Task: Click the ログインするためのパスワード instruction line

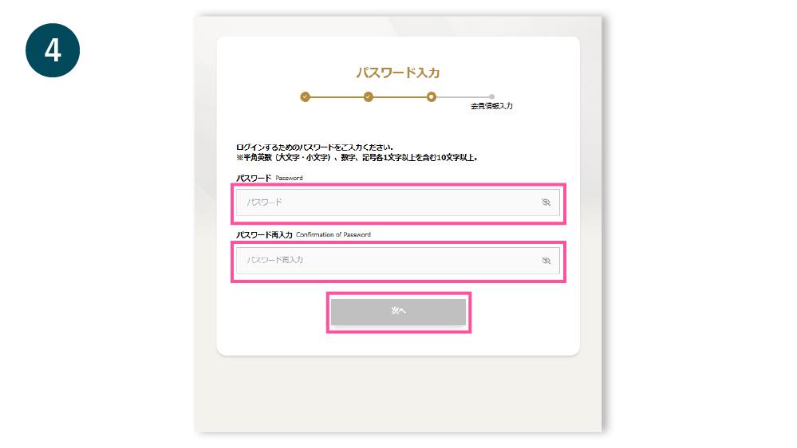Action: click(314, 147)
